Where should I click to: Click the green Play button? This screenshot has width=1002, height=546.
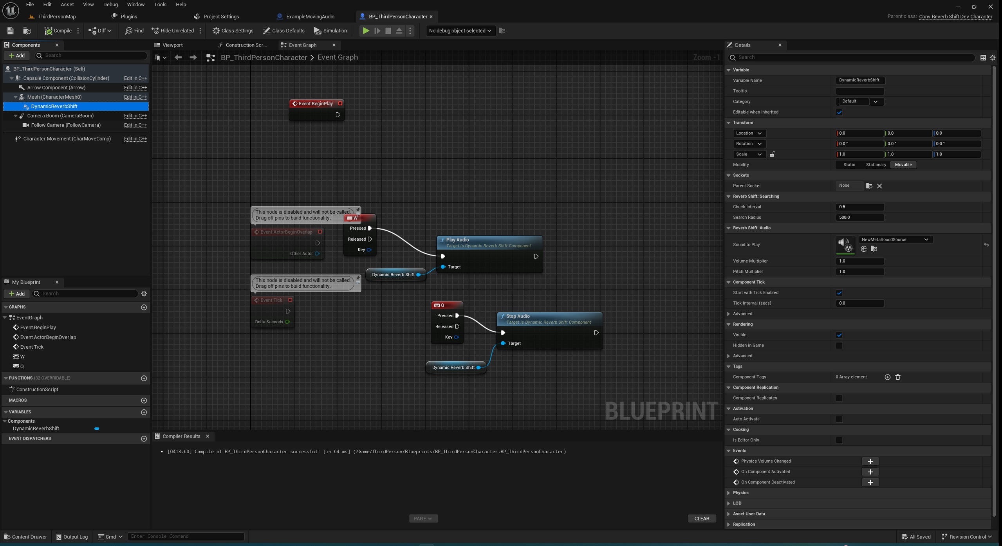(x=366, y=31)
